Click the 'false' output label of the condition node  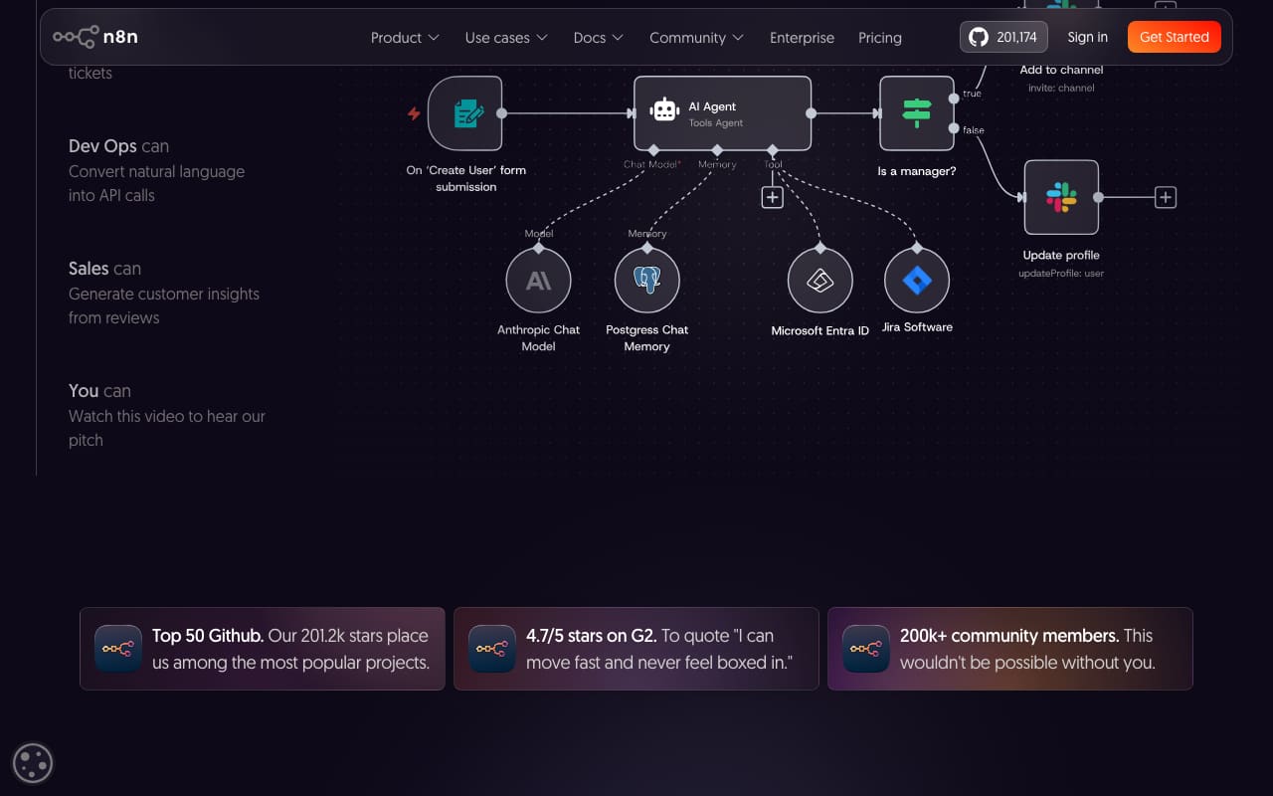(x=974, y=130)
